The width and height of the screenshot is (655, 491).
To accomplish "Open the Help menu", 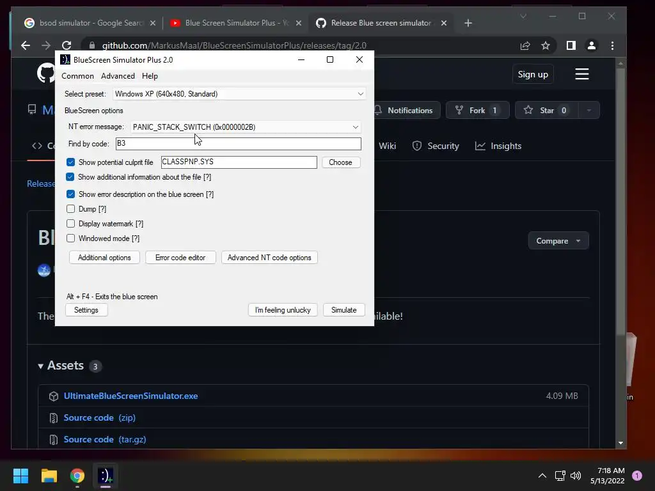I will coord(150,76).
